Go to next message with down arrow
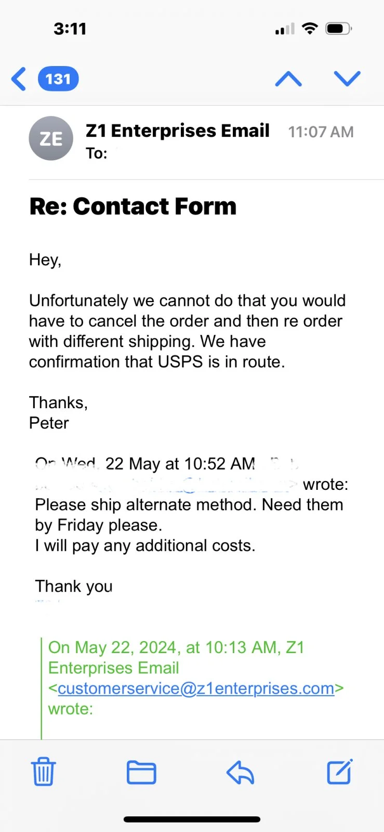This screenshot has width=384, height=832. pos(347,79)
